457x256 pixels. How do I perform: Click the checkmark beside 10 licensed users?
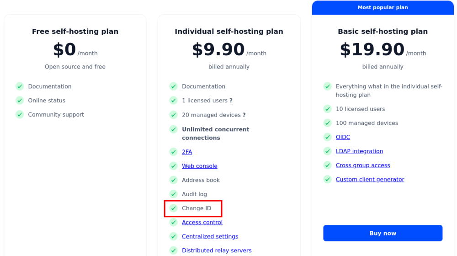pyautogui.click(x=327, y=109)
